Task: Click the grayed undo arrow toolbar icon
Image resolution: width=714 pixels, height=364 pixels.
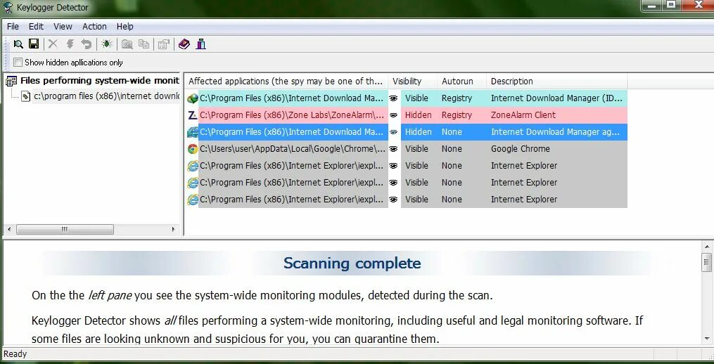Action: (87, 44)
